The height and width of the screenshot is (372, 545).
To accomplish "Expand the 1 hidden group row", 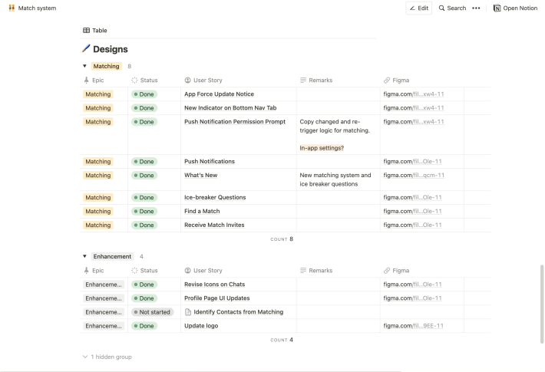I will tap(107, 357).
